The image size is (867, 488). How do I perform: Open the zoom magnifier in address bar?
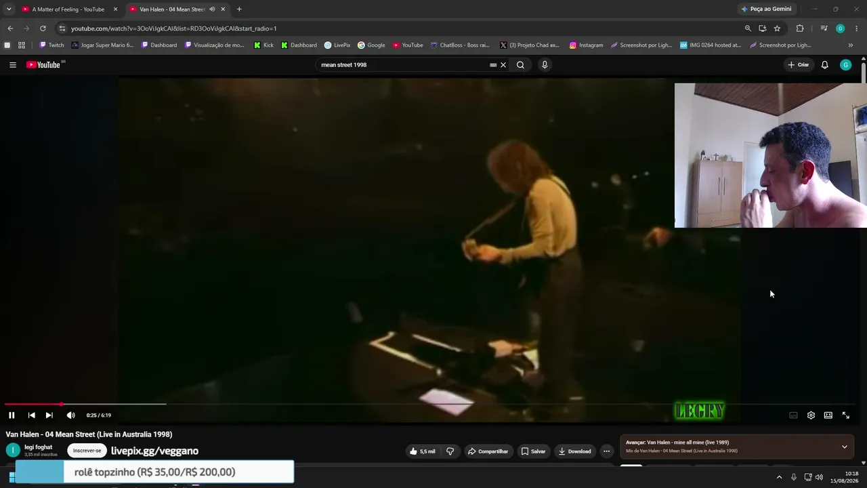point(748,28)
